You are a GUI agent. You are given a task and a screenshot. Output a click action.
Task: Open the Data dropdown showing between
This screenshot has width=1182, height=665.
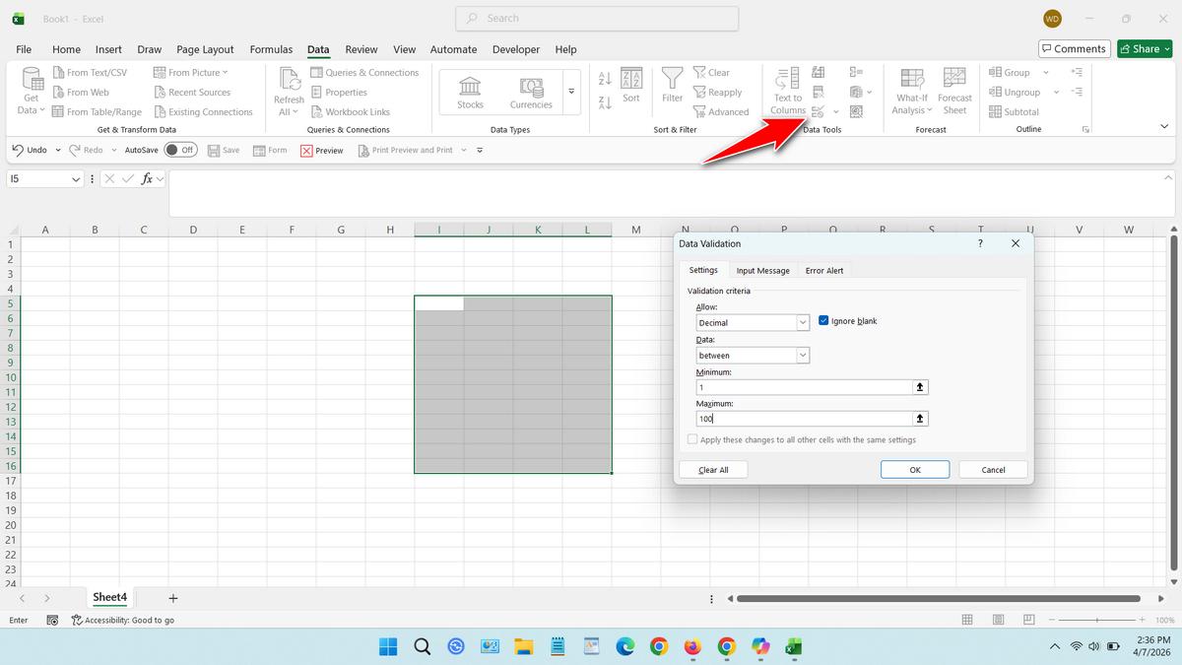(803, 356)
